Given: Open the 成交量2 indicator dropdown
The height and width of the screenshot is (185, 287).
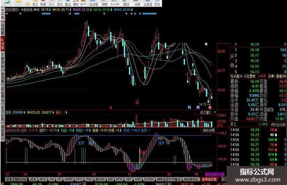Looking at the screenshot, I should (x=206, y=112).
